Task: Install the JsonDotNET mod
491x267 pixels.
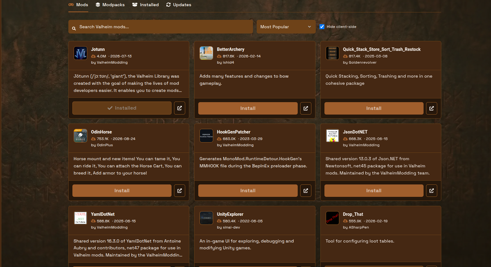Action: click(x=374, y=191)
